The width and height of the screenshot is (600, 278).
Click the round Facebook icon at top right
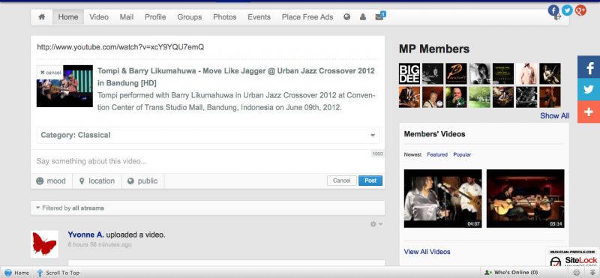coord(553,10)
